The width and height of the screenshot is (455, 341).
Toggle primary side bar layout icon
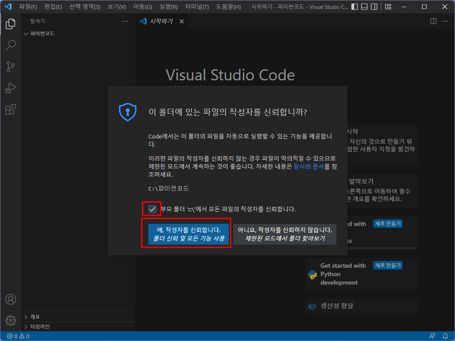354,7
